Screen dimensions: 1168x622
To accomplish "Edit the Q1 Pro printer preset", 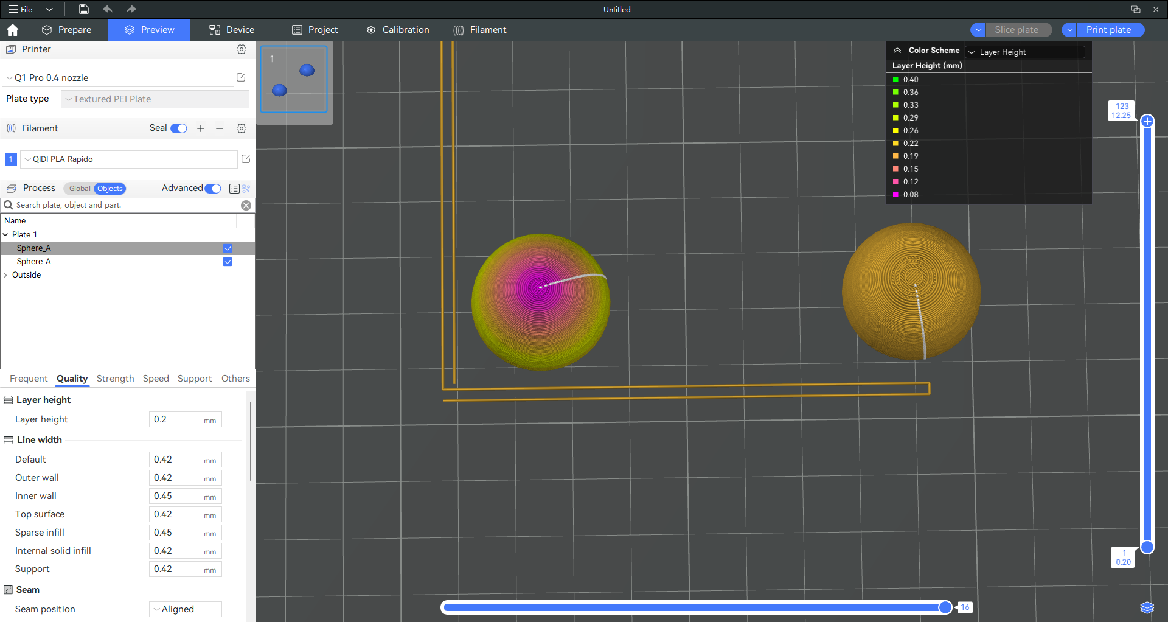I will click(x=241, y=77).
